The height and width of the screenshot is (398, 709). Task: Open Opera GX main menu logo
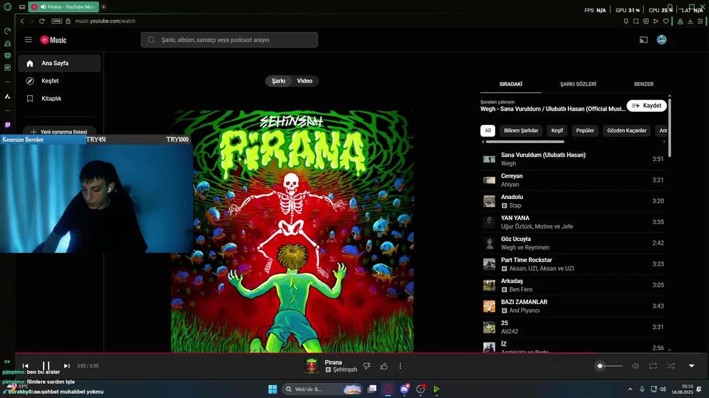coord(7,7)
